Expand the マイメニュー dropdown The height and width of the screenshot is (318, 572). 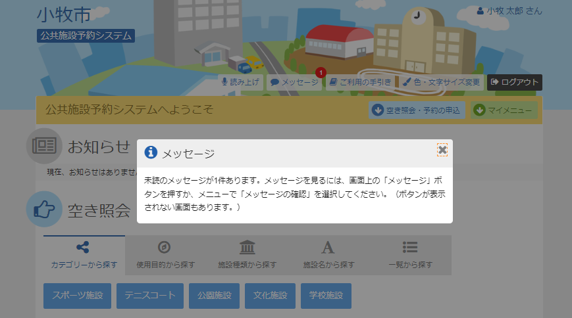(x=504, y=110)
